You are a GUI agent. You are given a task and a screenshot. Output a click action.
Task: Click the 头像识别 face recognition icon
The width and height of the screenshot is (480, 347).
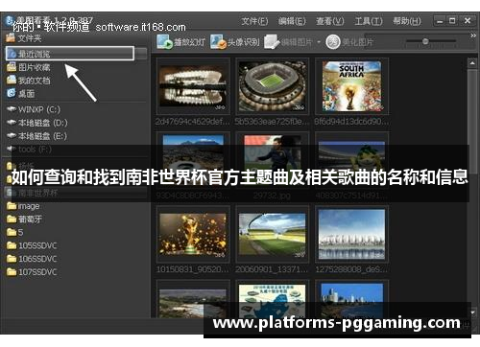pos(218,42)
